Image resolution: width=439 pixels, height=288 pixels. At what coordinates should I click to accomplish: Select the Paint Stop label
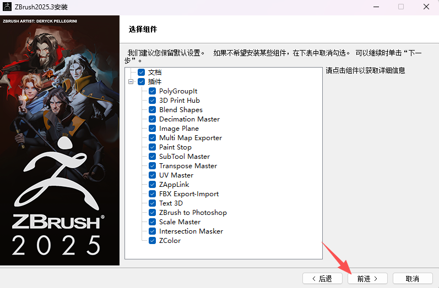pyautogui.click(x=175, y=147)
